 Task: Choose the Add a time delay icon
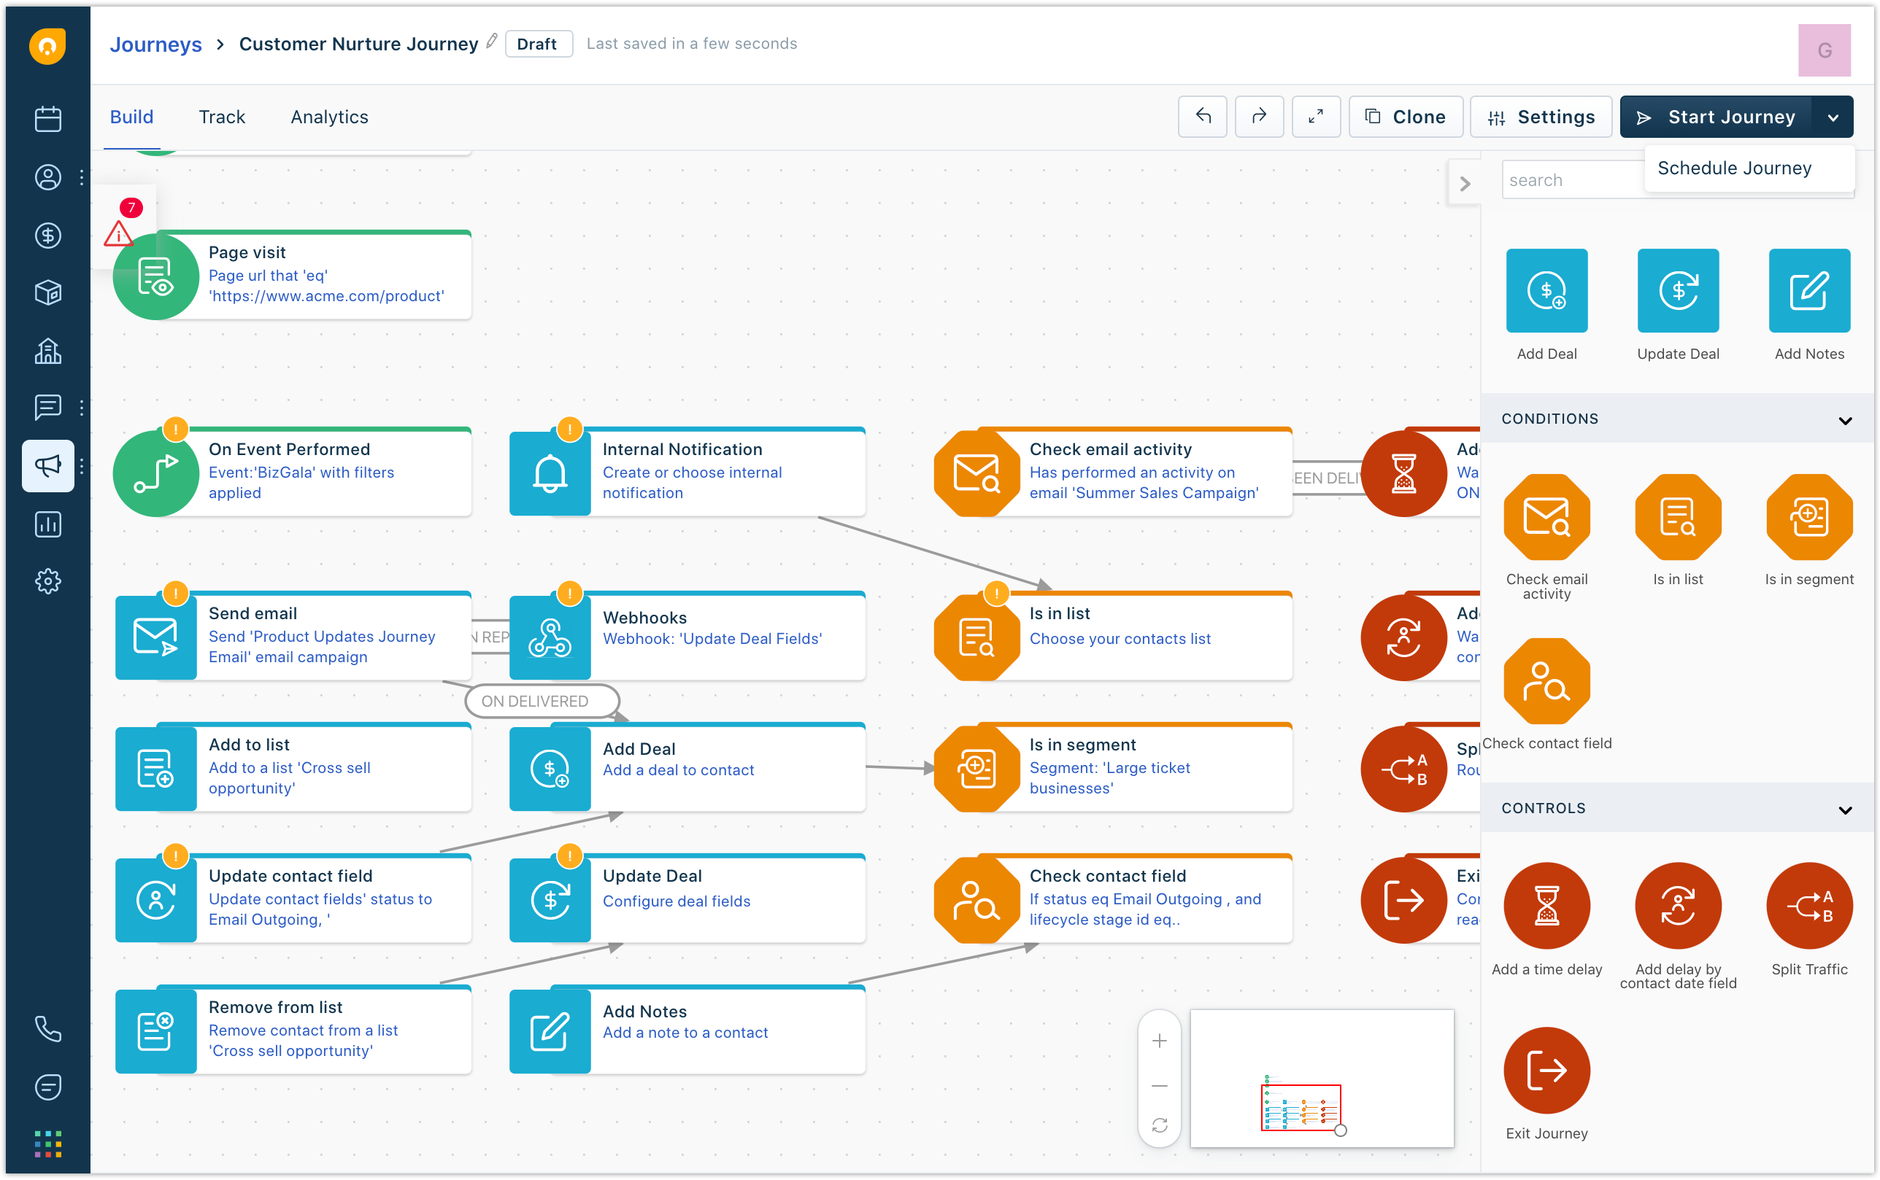pyautogui.click(x=1546, y=905)
